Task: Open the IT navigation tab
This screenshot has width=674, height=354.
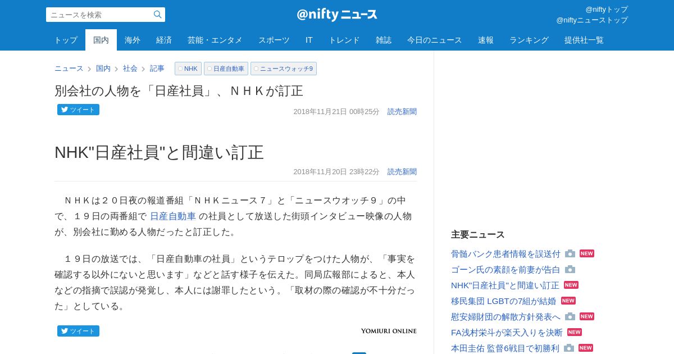Action: point(309,40)
